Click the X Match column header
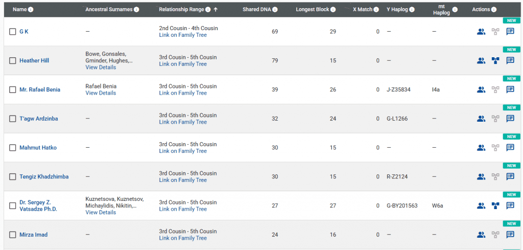Viewport: 523px width, 250px height. 363,10
